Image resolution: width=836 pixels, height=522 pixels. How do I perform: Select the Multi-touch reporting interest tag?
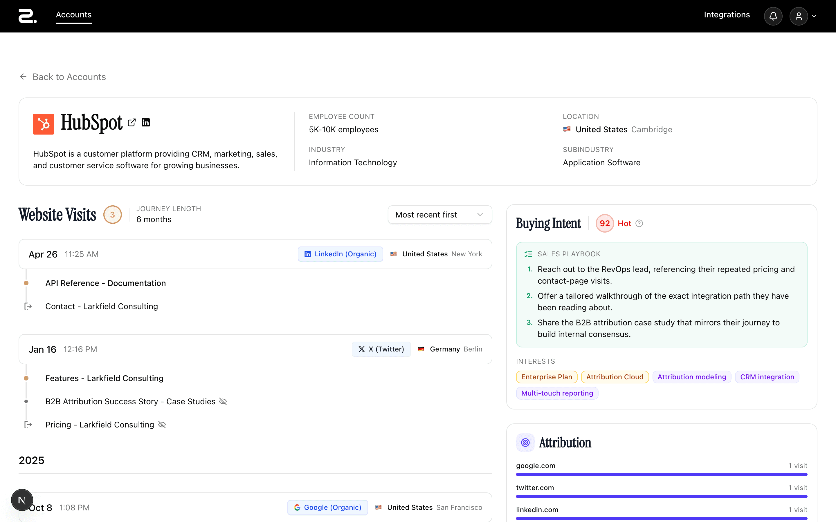557,393
